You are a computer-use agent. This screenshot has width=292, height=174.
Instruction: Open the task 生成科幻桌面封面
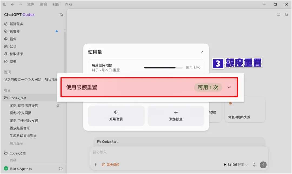click(23, 136)
